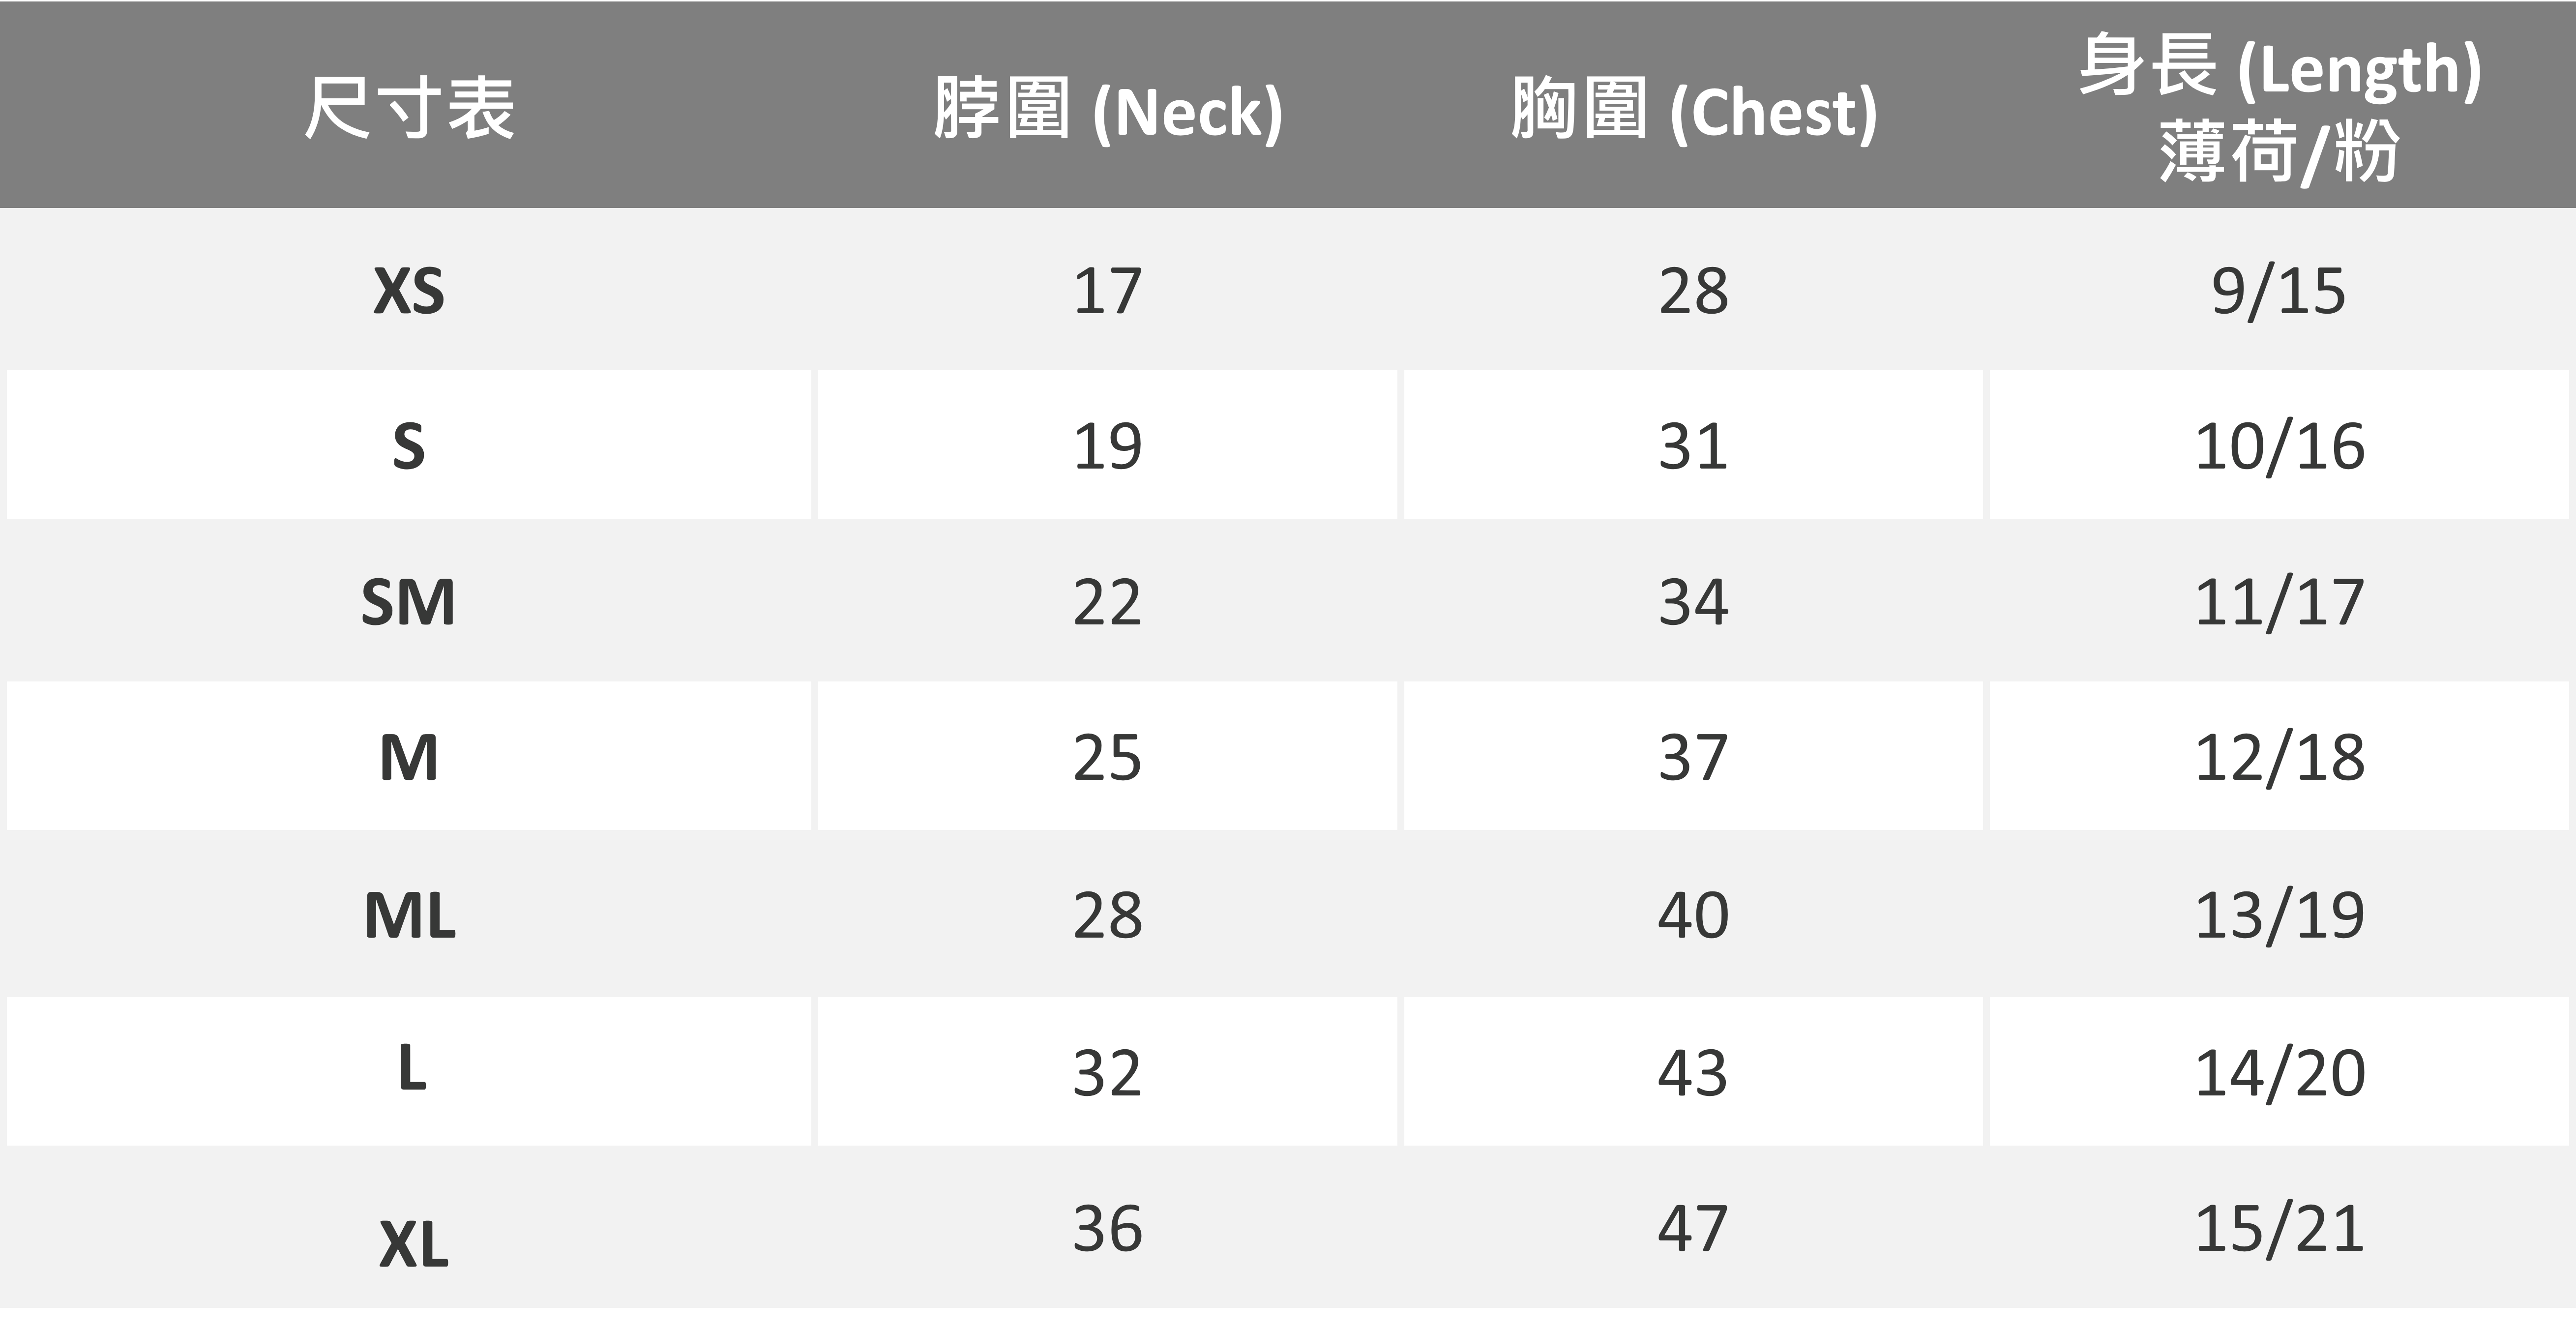Click the 尺寸表 header cell
This screenshot has height=1329, width=2576.
408,108
